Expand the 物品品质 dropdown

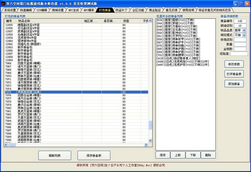click(x=244, y=31)
